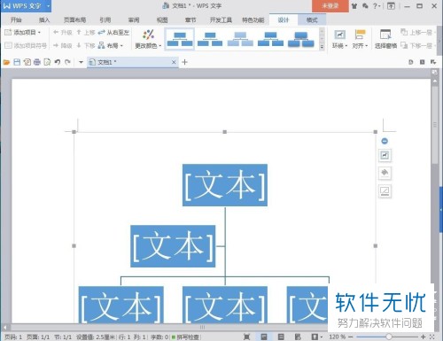Viewport: 443px width, 341px height.
Task: Click the undo arrow icon
Action: (x=58, y=62)
